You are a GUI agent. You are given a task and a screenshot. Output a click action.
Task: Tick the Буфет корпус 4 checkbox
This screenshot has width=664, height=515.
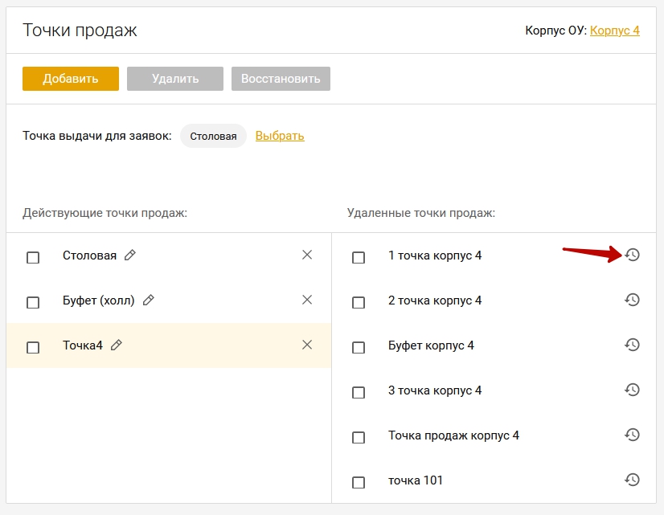click(359, 347)
